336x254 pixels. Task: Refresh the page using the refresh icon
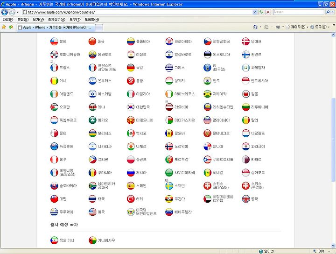tap(261, 12)
